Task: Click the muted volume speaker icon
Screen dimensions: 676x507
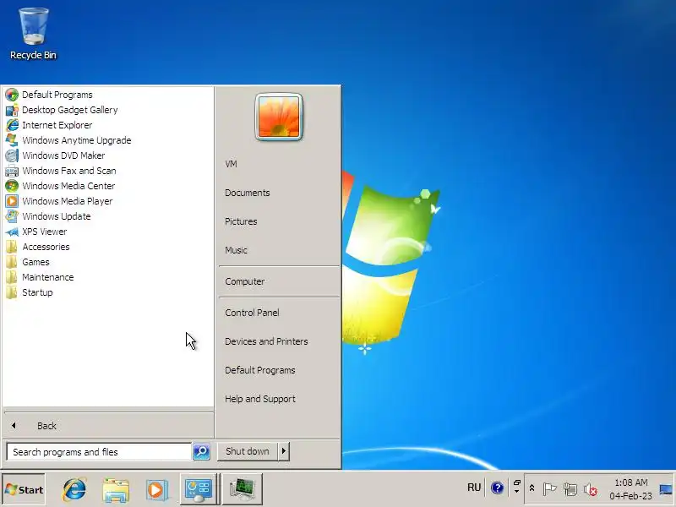Action: click(x=590, y=489)
